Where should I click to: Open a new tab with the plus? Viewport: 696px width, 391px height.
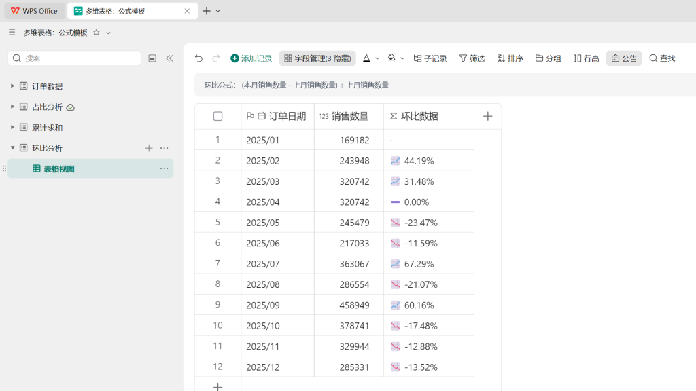(207, 11)
